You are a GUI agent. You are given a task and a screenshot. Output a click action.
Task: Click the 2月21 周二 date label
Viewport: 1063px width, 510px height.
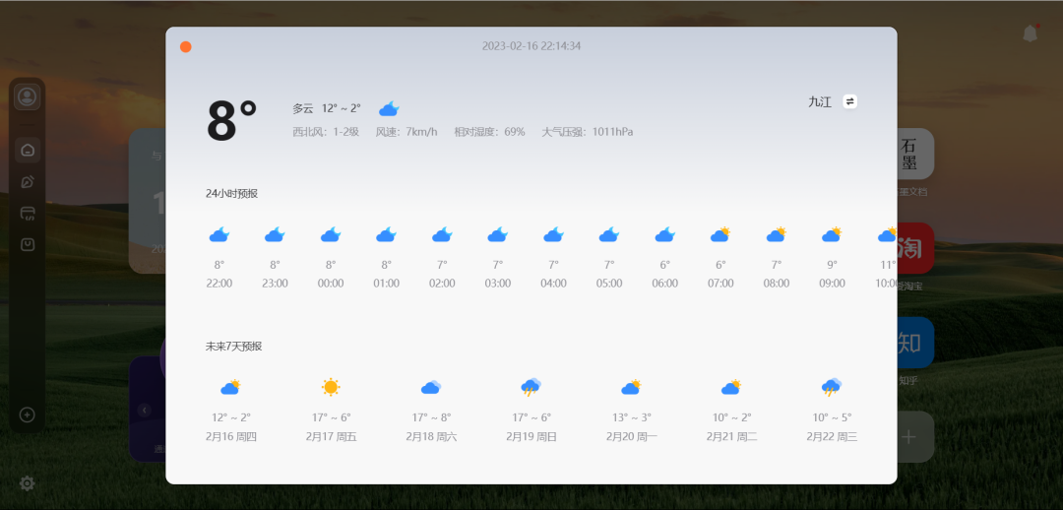[x=731, y=437]
